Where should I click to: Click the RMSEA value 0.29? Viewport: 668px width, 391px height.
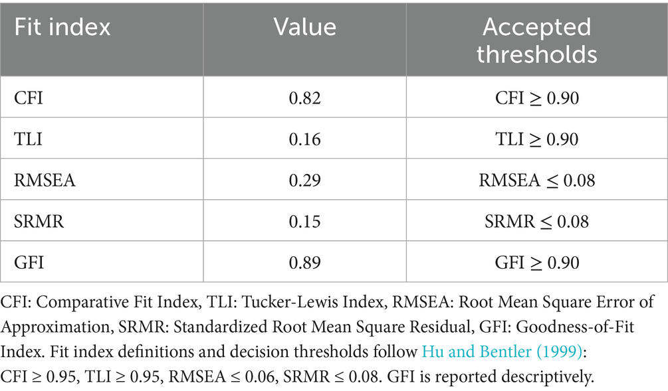coord(305,181)
